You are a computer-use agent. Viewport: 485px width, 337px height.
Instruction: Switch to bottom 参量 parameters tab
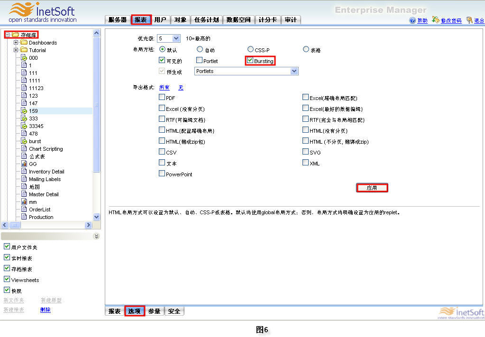pos(155,311)
